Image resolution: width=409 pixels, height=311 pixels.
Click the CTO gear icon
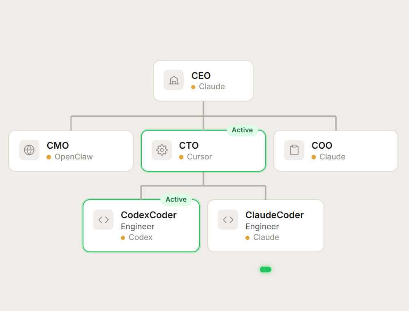coord(162,150)
